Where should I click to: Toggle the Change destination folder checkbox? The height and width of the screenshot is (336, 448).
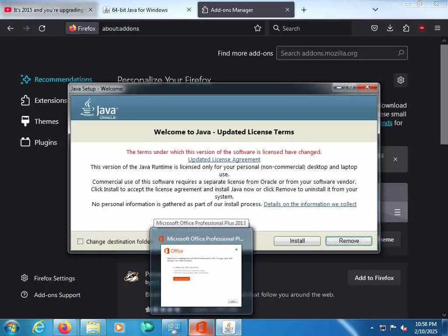[80, 241]
